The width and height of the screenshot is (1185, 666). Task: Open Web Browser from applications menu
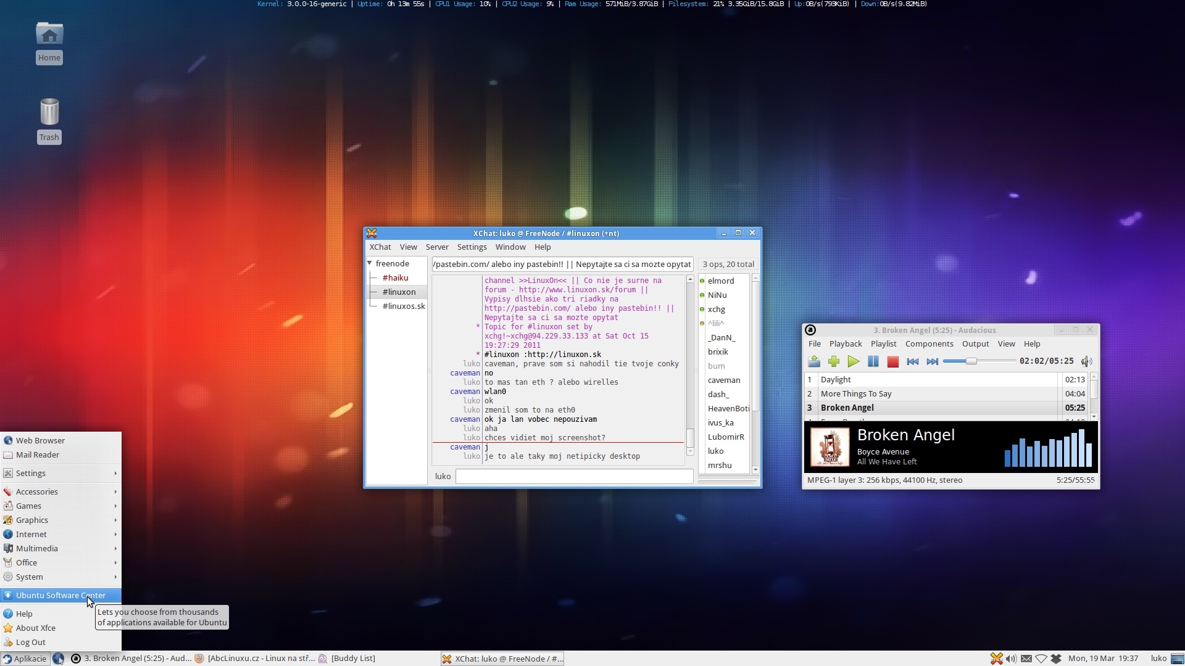coord(60,440)
